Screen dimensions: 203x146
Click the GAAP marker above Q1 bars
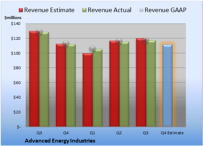coord(93,49)
